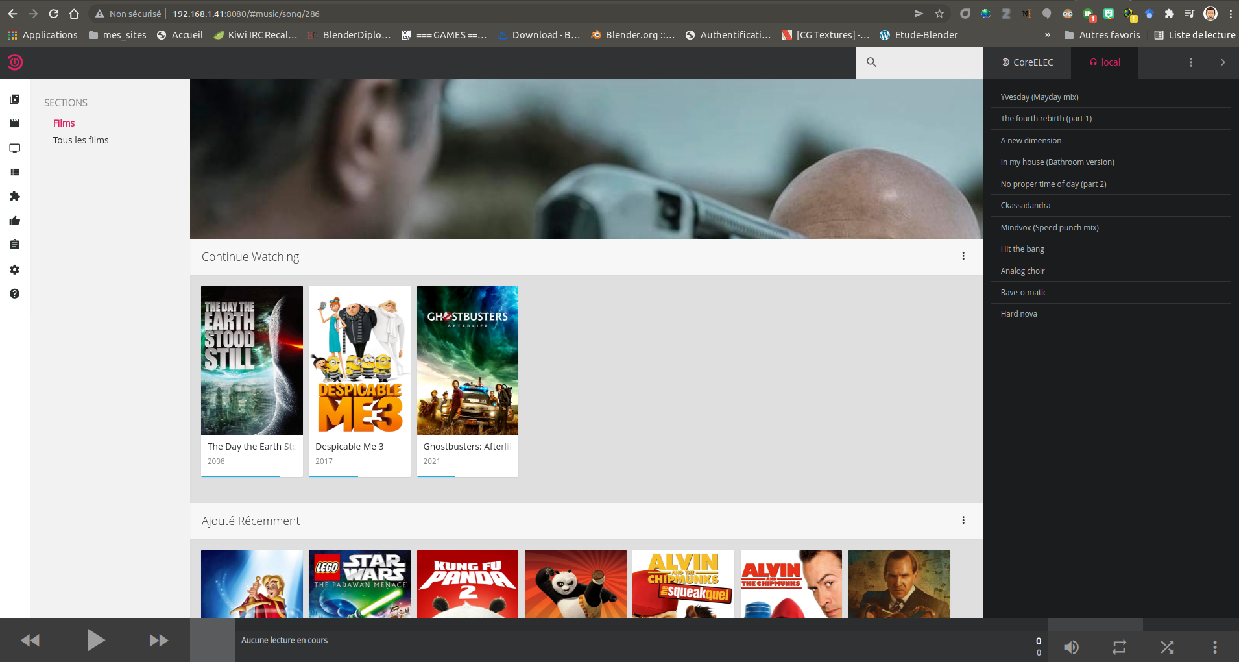Open the Browser list icon in the sidebar

(x=15, y=172)
